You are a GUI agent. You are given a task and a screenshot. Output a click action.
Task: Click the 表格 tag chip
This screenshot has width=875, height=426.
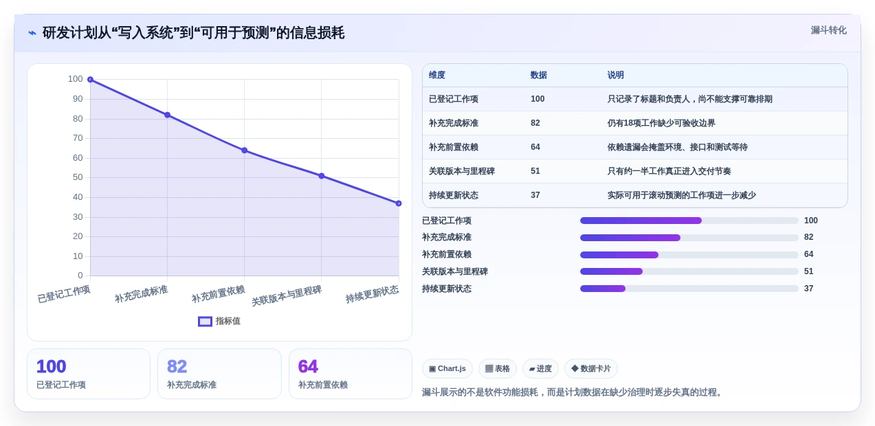(498, 369)
